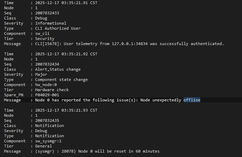Click the 'CLI Authorized User' type value
Screen dimensions: 242x157
[58, 28]
